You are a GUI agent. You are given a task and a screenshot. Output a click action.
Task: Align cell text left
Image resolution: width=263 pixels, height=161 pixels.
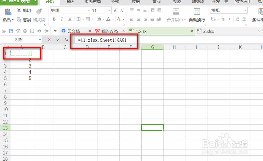(132, 19)
